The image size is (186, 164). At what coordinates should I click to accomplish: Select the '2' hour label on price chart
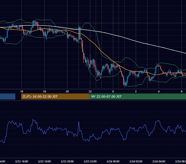(136, 92)
